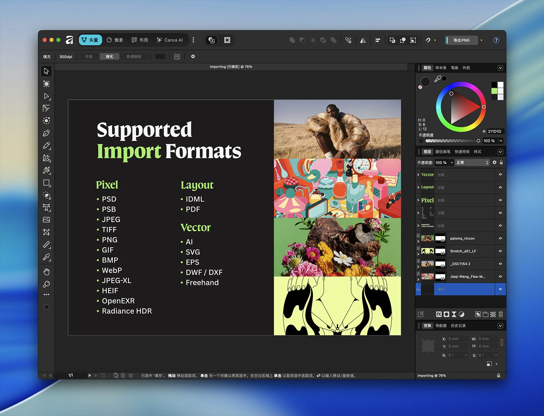Open the export options dropdown arrow
The width and height of the screenshot is (544, 416).
pos(481,40)
